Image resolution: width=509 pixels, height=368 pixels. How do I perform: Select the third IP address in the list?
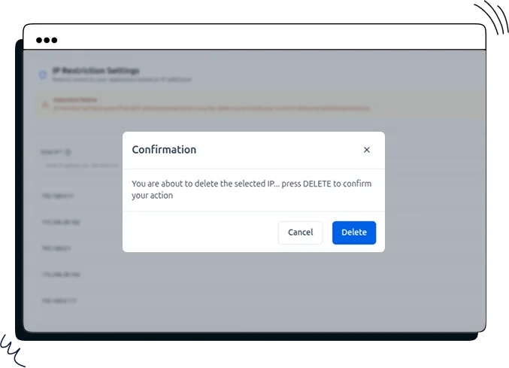(x=57, y=248)
